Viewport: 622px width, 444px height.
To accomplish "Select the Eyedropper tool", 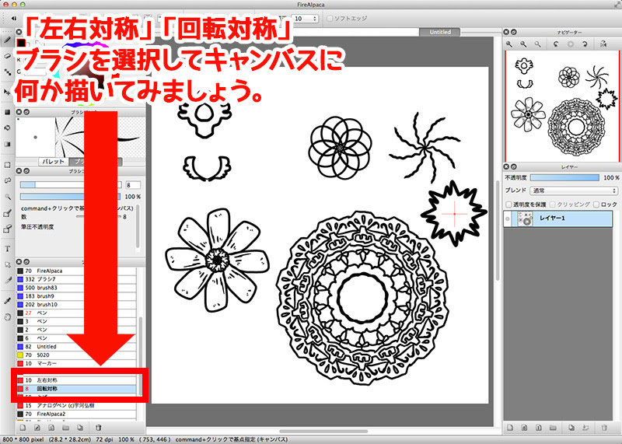I will pos(7,301).
